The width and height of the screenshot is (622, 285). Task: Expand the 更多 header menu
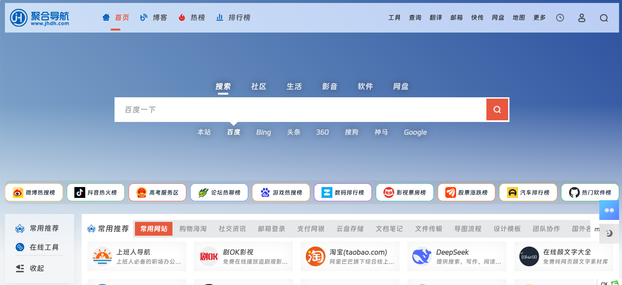pyautogui.click(x=539, y=17)
